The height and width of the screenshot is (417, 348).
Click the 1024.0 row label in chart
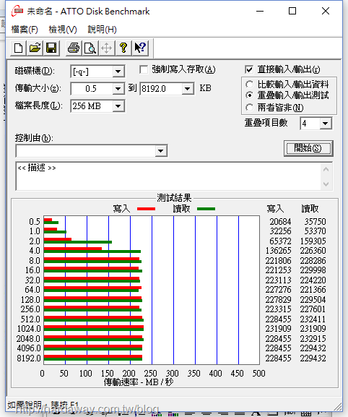[x=29, y=329]
